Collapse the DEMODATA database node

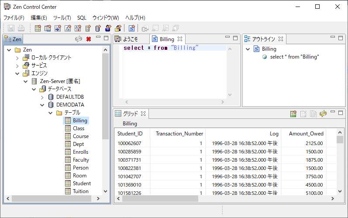pyautogui.click(x=42, y=105)
